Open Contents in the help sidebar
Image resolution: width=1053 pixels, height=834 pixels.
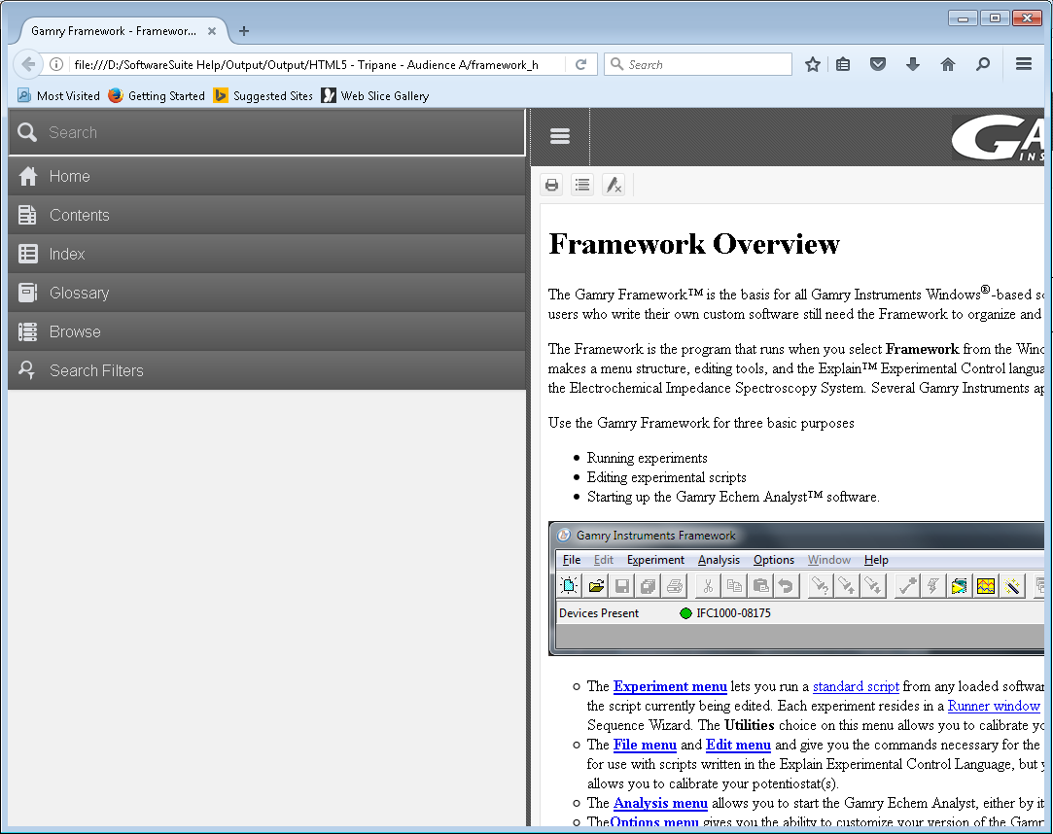(x=267, y=215)
